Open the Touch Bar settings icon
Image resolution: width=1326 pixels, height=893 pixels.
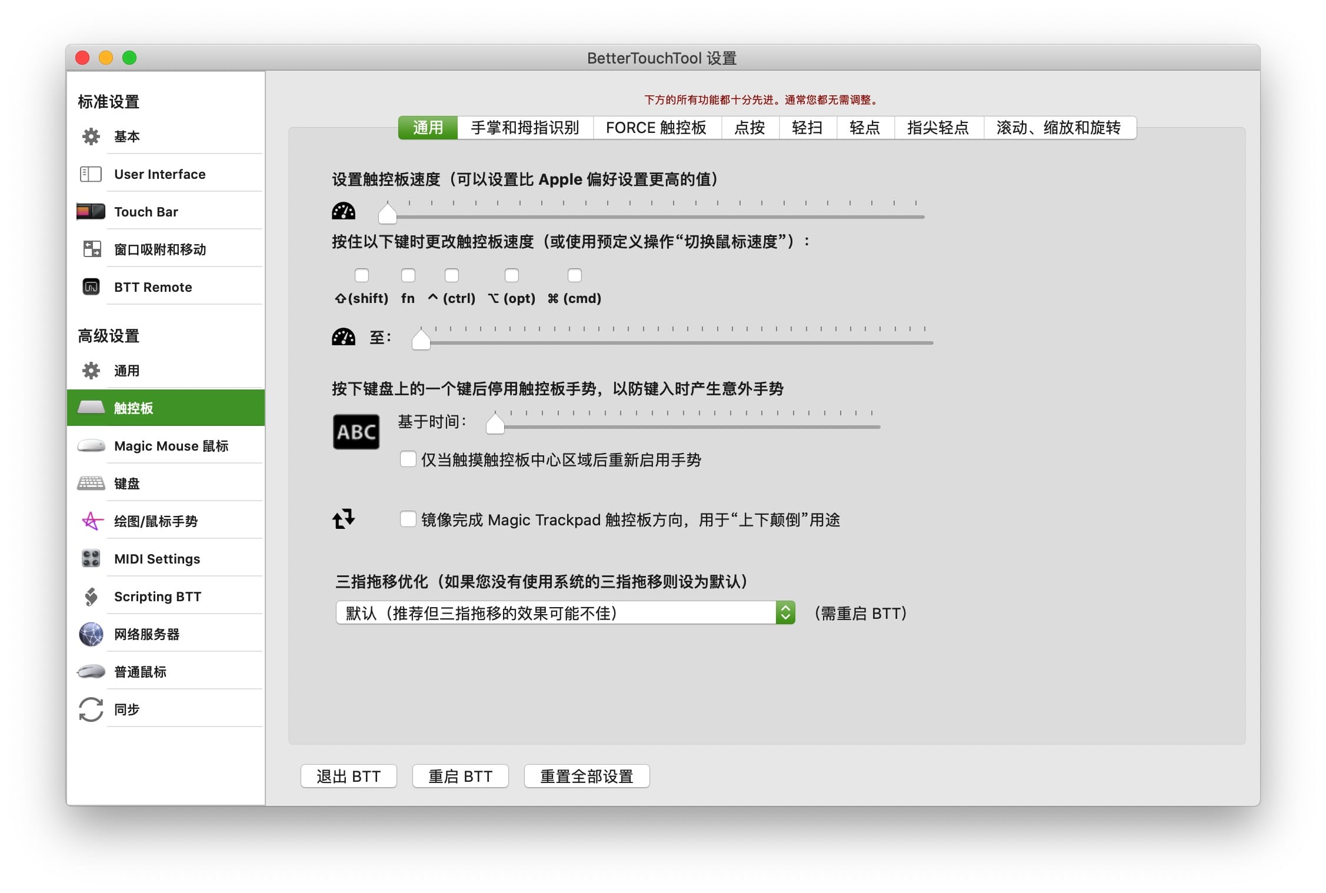(91, 212)
